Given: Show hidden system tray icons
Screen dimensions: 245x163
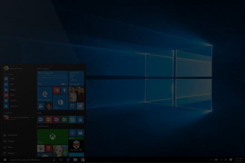Looking at the screenshot, I should click(211, 160).
